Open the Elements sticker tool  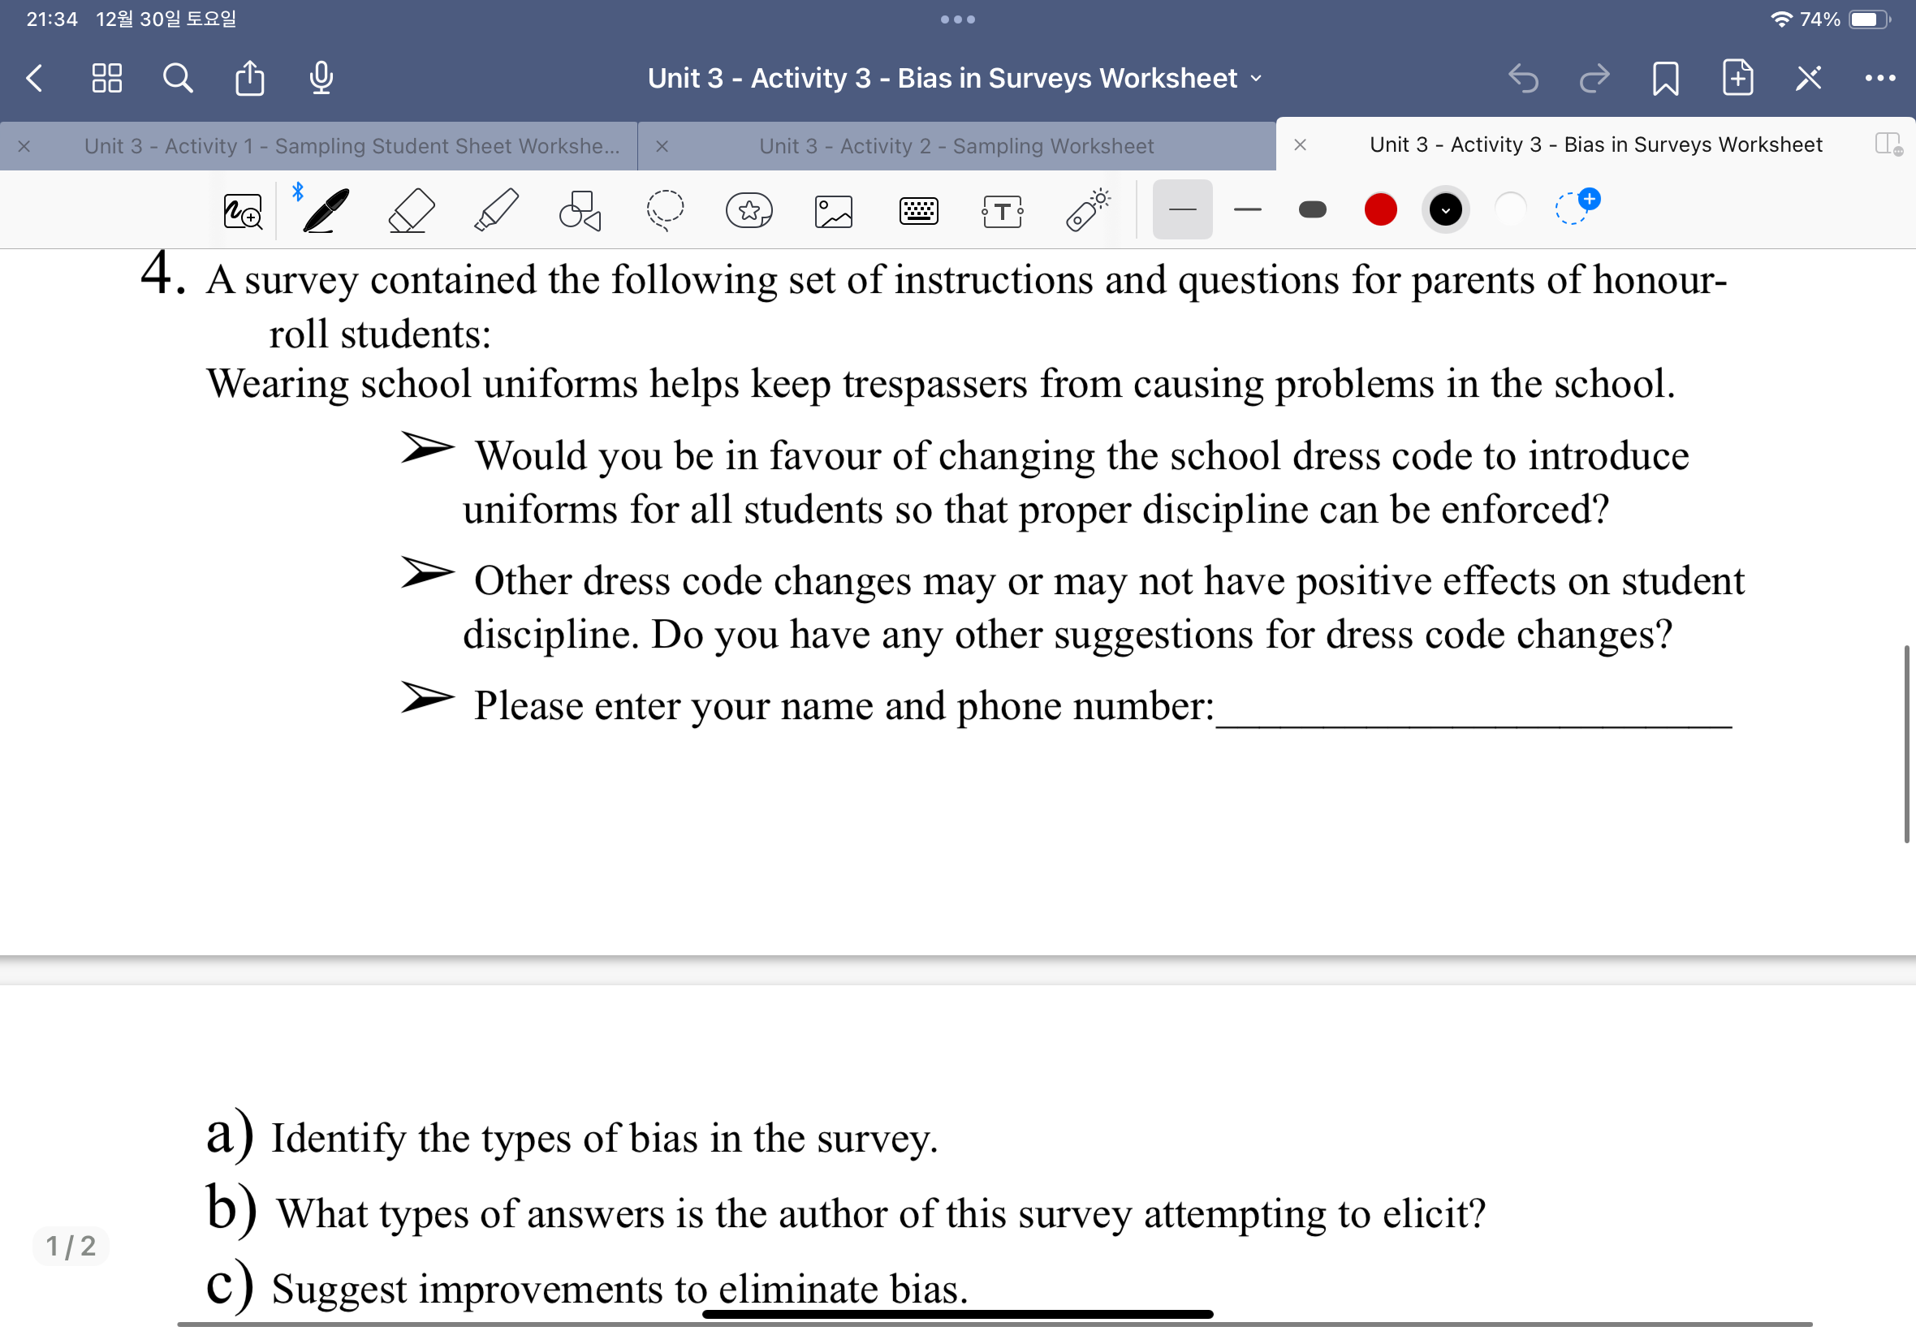pyautogui.click(x=749, y=210)
